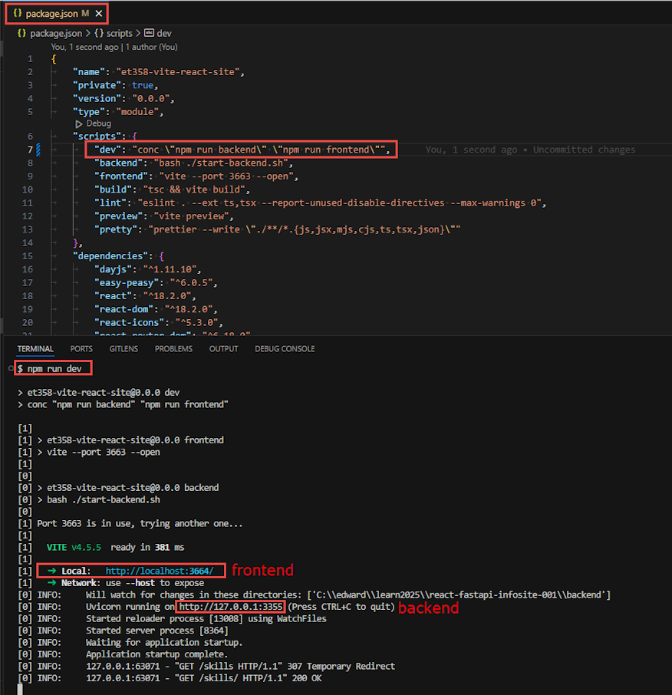This screenshot has width=672, height=695.
Task: Open the dev breadcrumb symbol list
Action: coord(164,34)
